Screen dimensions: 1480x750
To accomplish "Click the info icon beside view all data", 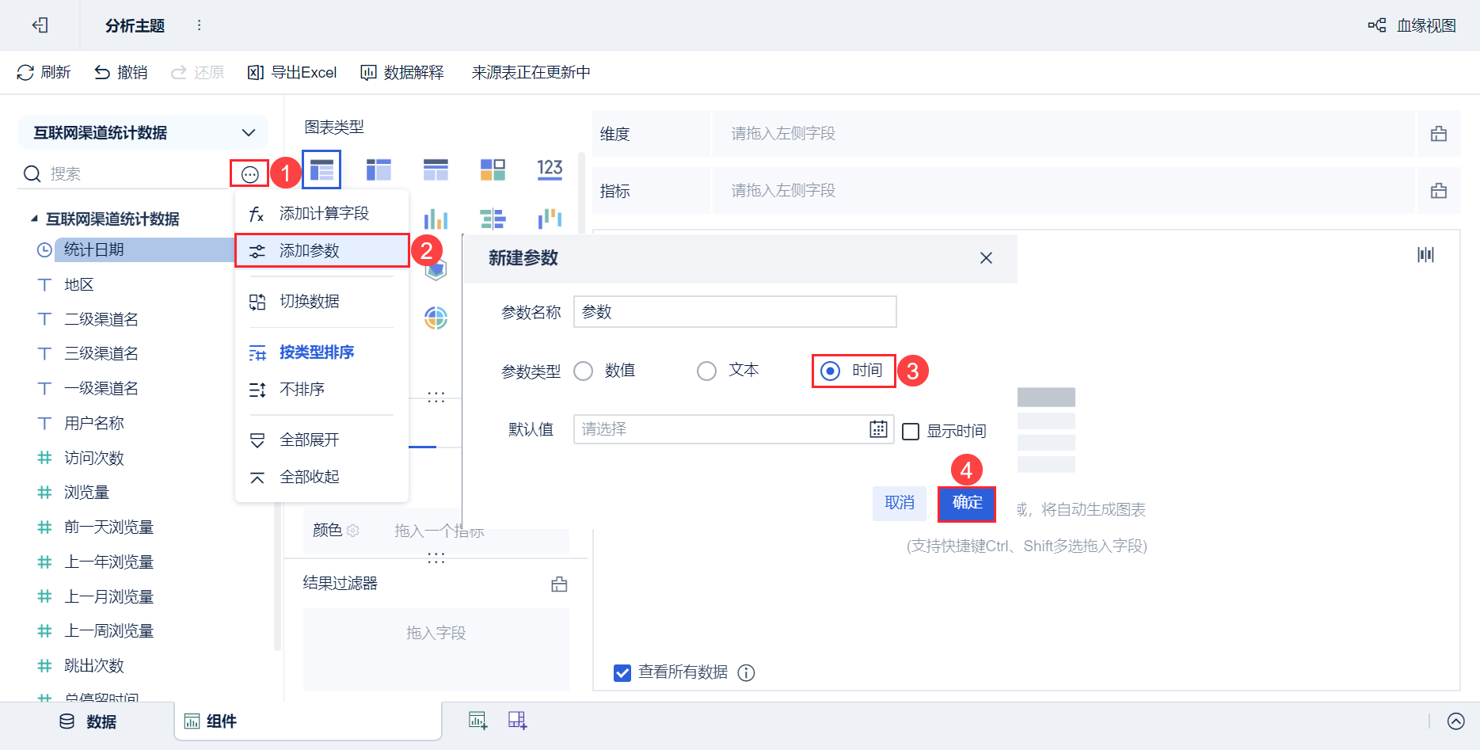I will point(746,672).
